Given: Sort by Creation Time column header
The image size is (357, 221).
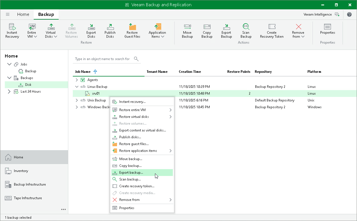Looking at the screenshot, I should 190,72.
